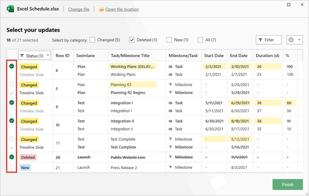The image size is (309, 196).
Task: Open file location link
Action: (122, 9)
